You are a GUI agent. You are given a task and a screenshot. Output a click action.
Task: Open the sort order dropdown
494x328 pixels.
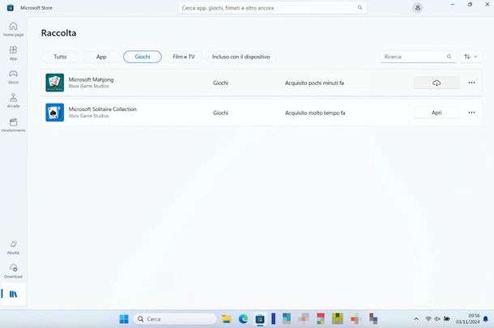(471, 57)
